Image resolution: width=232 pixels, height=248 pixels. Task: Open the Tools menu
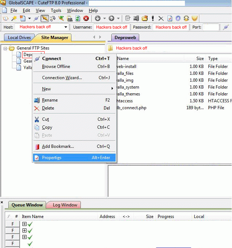(x=56, y=10)
